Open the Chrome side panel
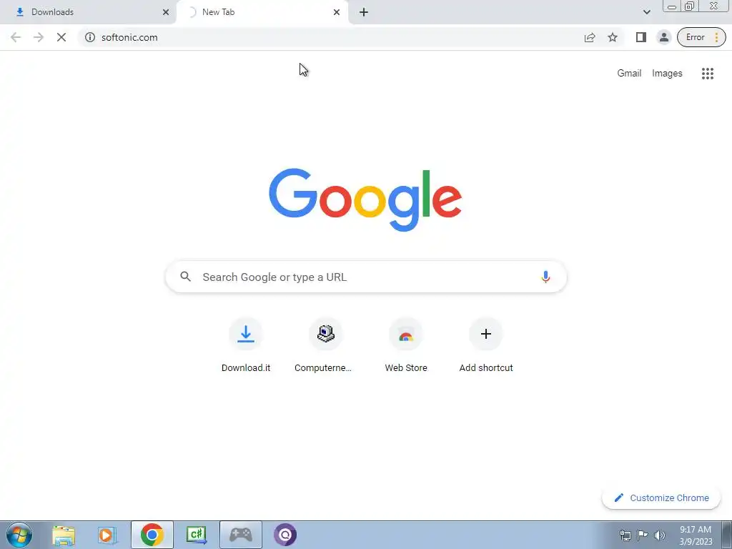The width and height of the screenshot is (732, 549). point(641,37)
